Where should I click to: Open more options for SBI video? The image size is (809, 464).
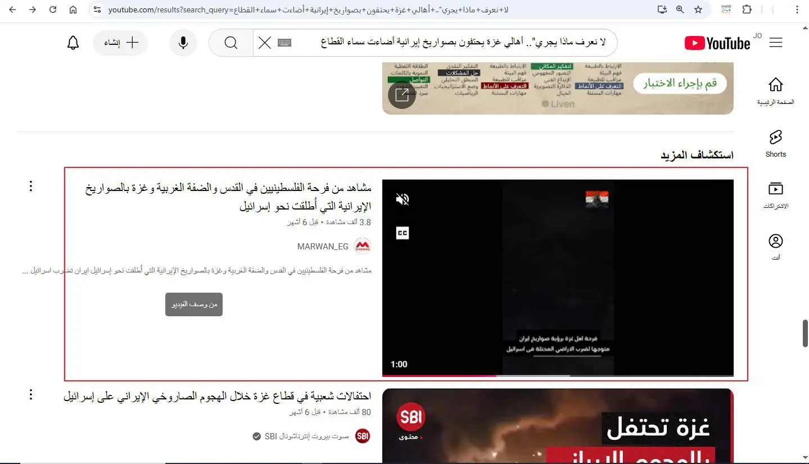(31, 394)
